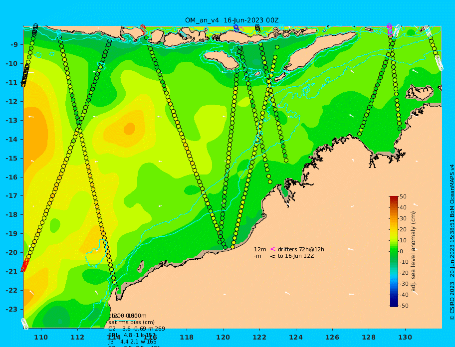The height and width of the screenshot is (347, 455).
Task: Click latitude axis label -16
Action: pyautogui.click(x=11, y=177)
